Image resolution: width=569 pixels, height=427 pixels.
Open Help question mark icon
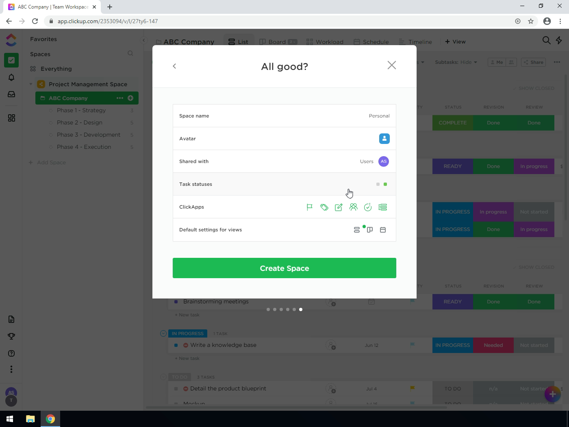click(x=11, y=353)
